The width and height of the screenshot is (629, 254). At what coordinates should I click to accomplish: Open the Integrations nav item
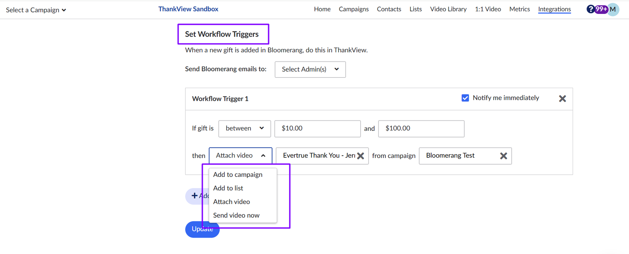click(x=554, y=9)
